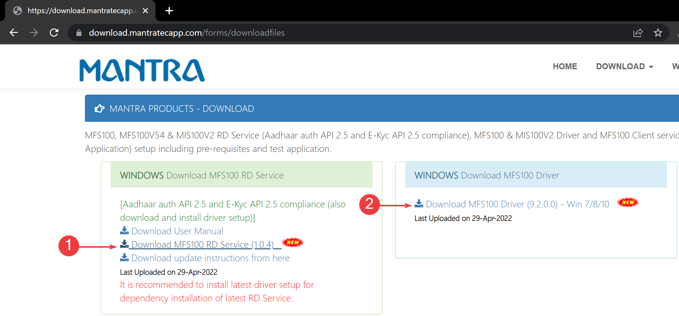Click NEW badge next to MFS100 Driver
Viewport: 679px width, 316px height.
(628, 202)
